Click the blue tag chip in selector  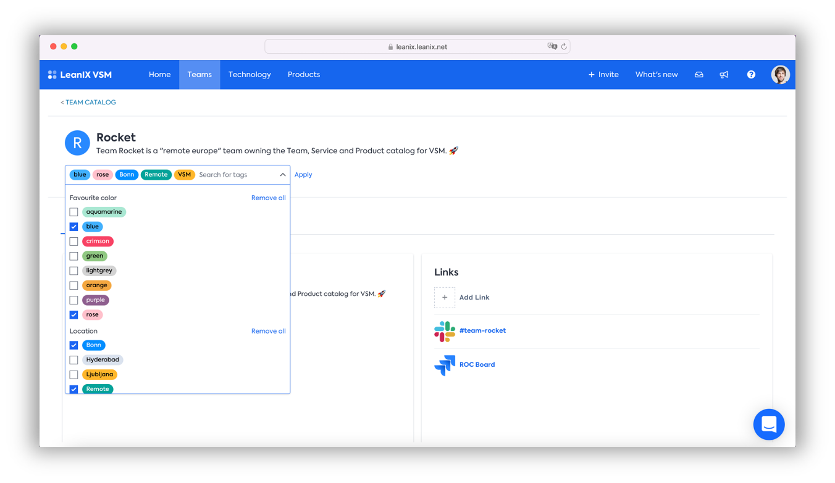pyautogui.click(x=80, y=175)
